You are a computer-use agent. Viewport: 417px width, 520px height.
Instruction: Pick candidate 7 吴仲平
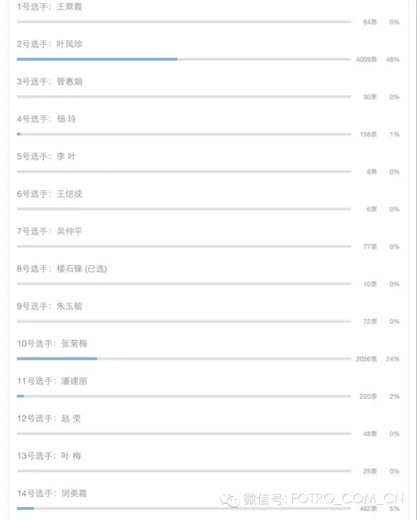pos(50,231)
